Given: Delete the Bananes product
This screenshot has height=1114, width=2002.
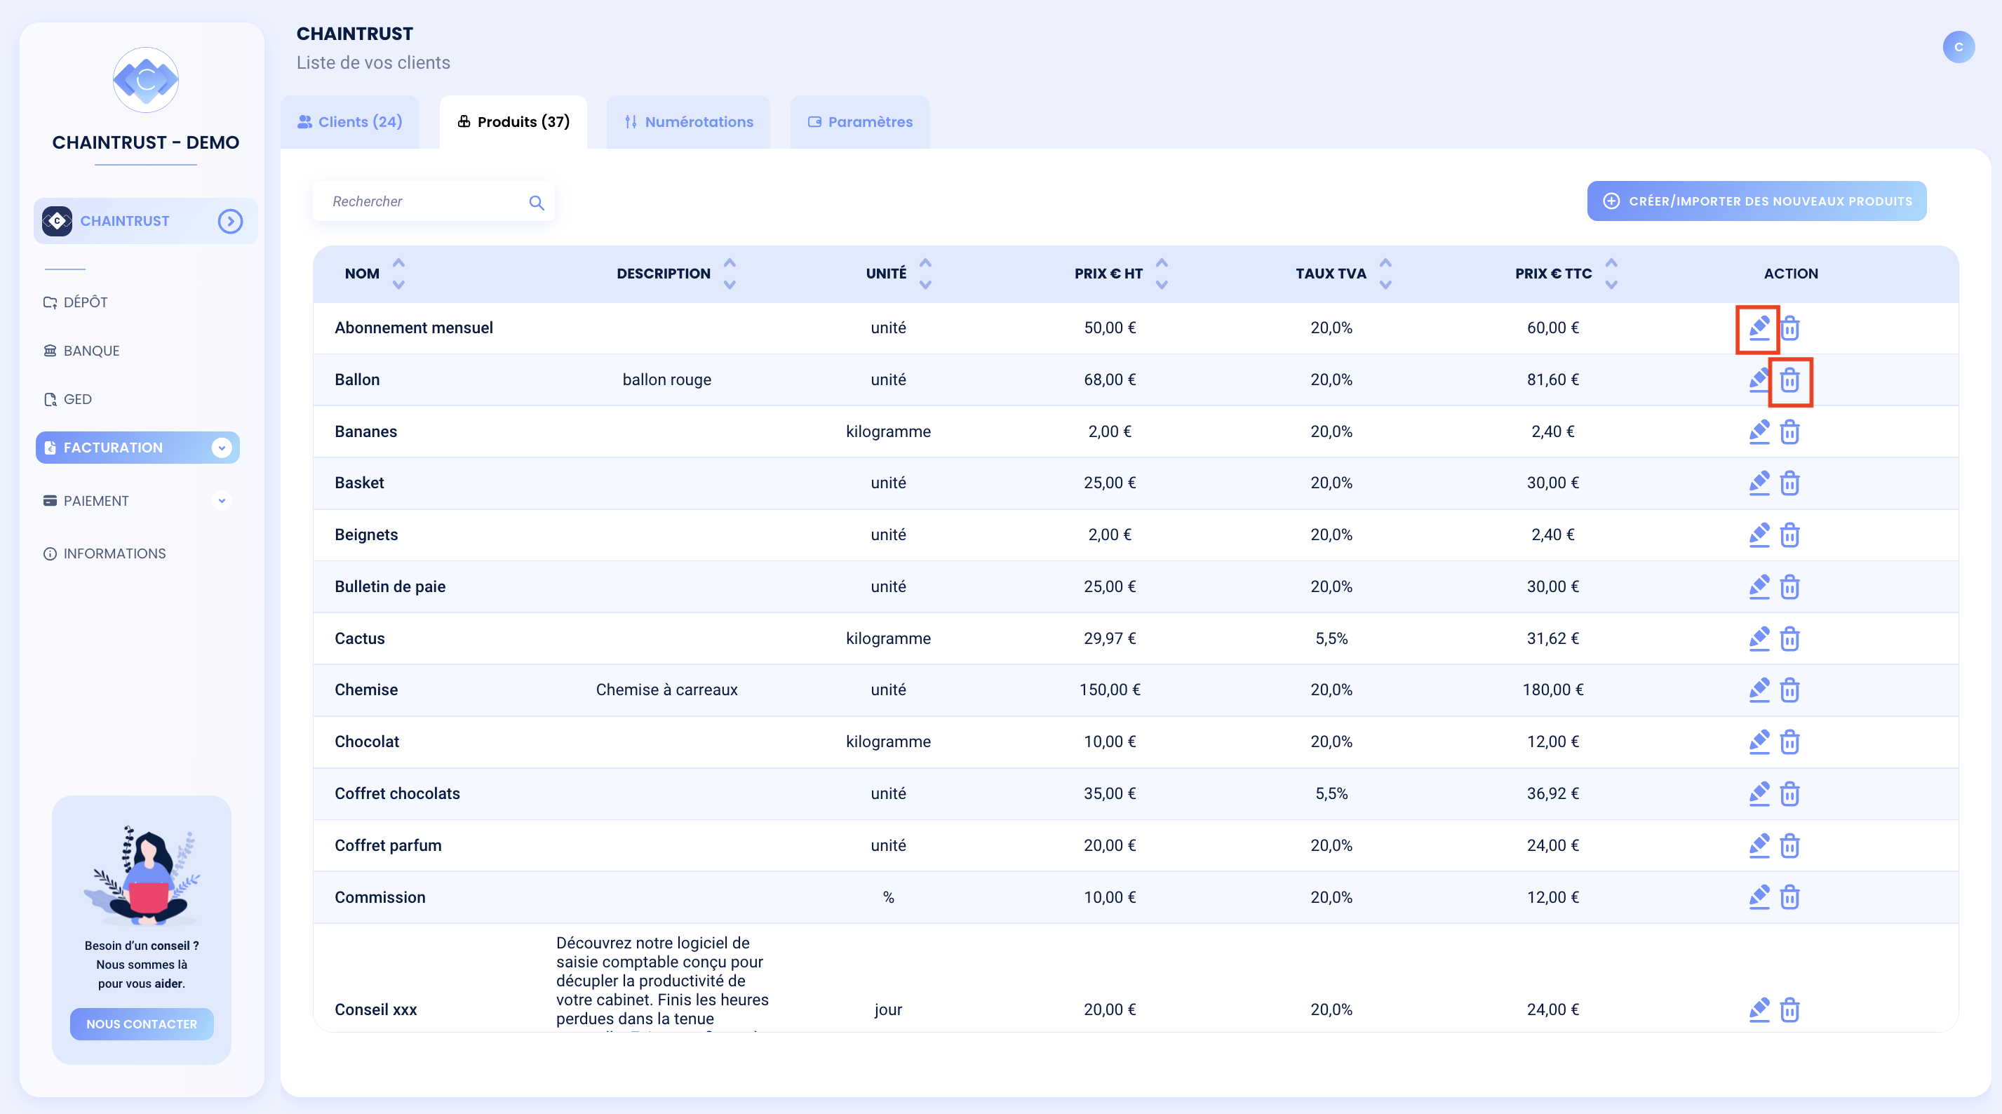Looking at the screenshot, I should pyautogui.click(x=1790, y=431).
